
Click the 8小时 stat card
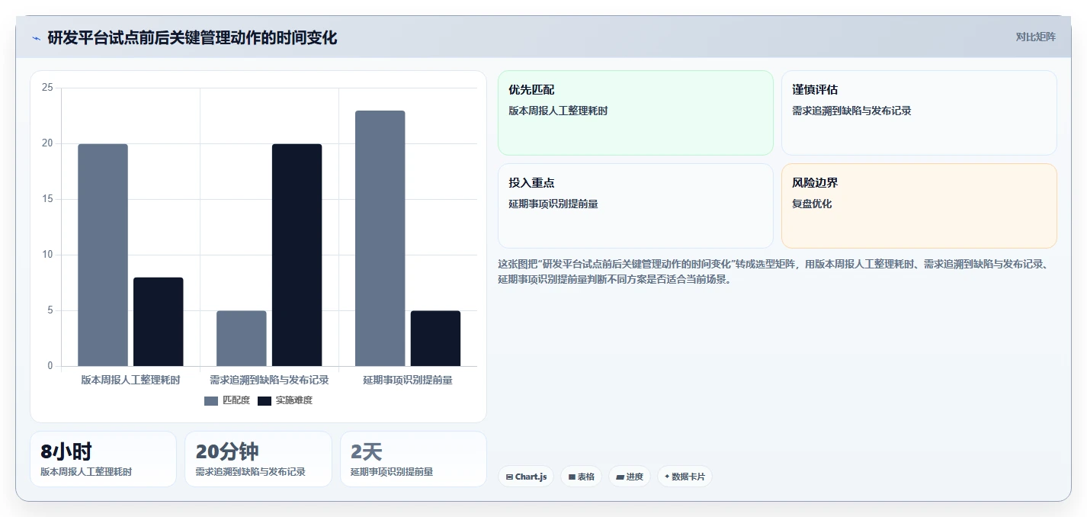[x=103, y=459]
